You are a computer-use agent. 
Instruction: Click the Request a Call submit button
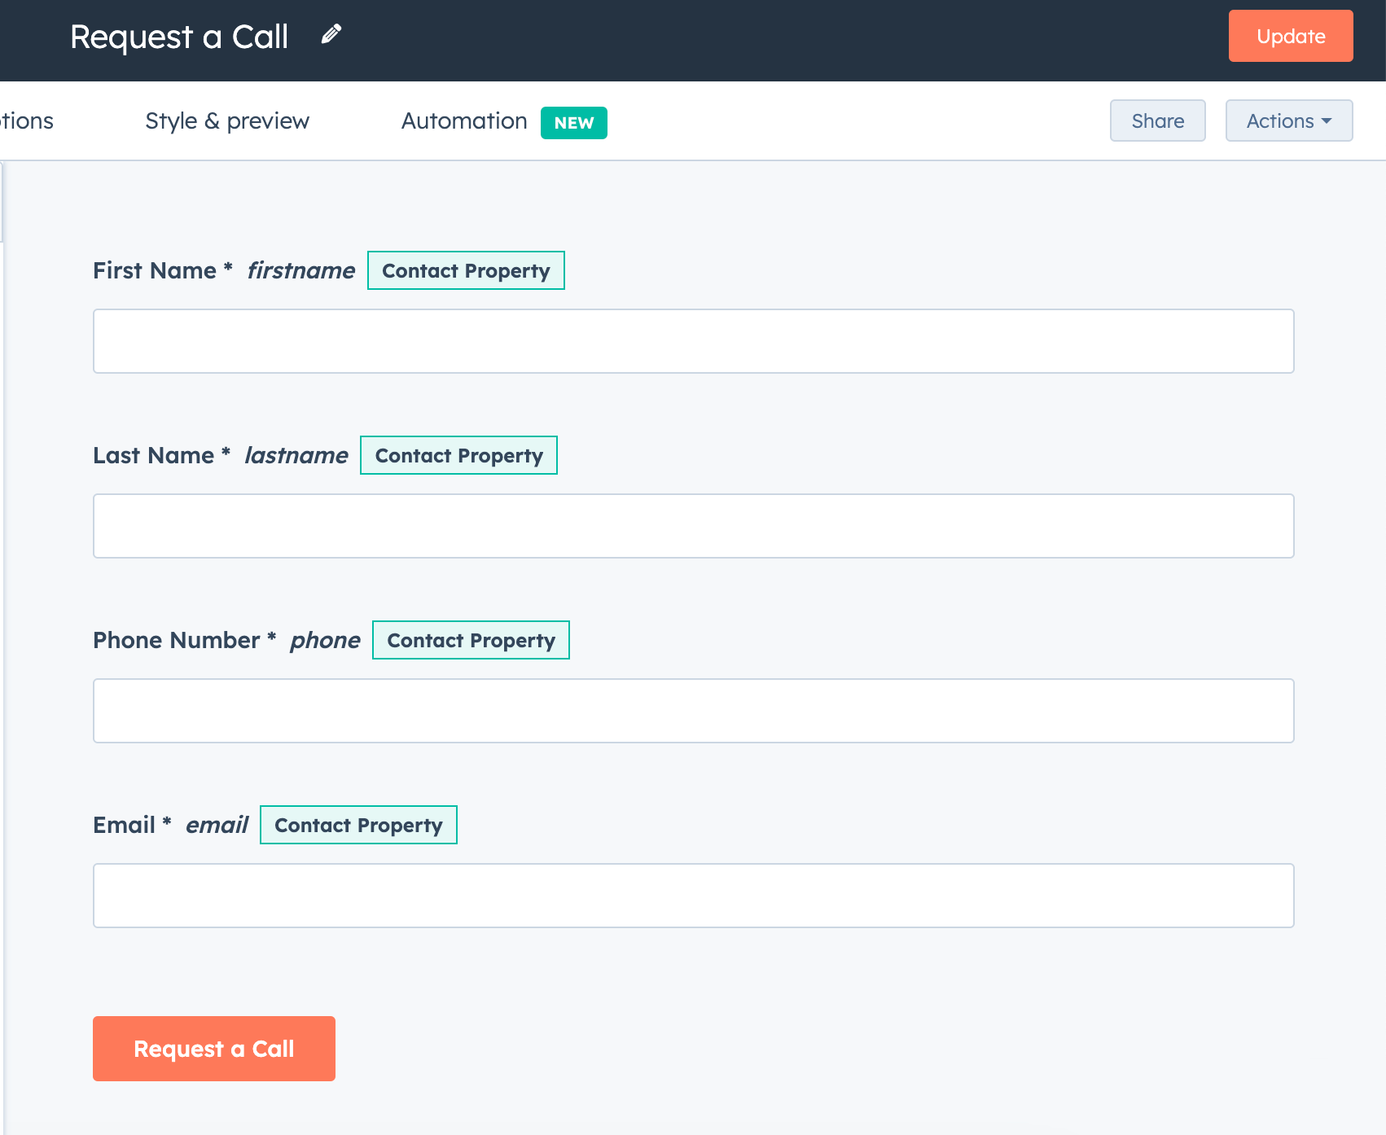pyautogui.click(x=214, y=1049)
